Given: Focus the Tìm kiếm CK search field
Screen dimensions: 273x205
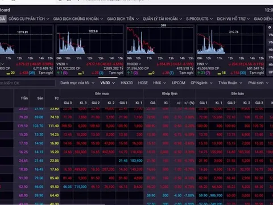Looking at the screenshot, I should 27,83.
